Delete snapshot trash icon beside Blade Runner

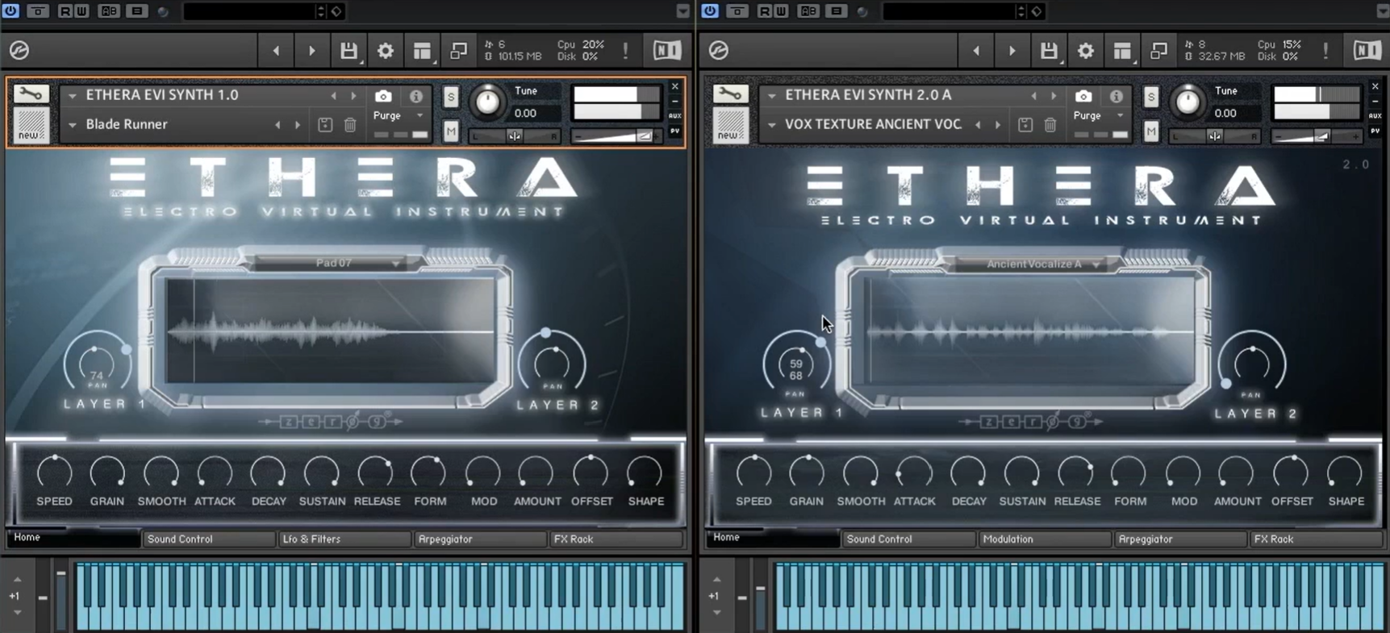point(350,125)
